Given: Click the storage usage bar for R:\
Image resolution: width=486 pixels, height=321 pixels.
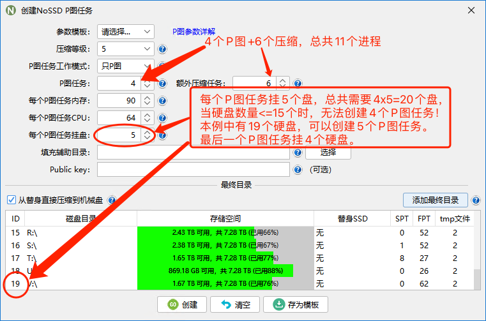Looking at the screenshot, I should (225, 232).
